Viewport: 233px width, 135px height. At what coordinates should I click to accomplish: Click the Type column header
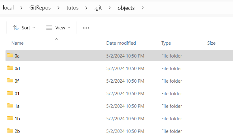point(166,43)
